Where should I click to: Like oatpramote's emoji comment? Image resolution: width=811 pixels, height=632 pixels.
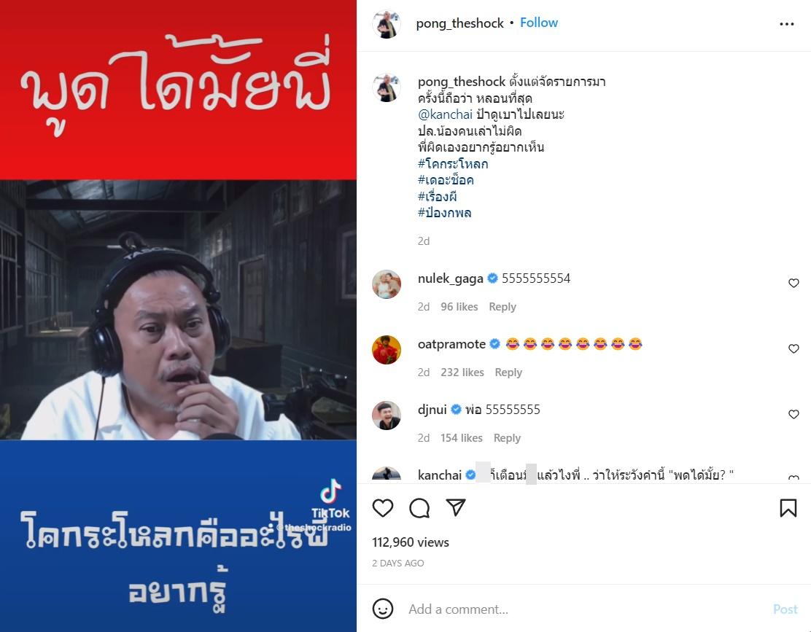point(793,348)
